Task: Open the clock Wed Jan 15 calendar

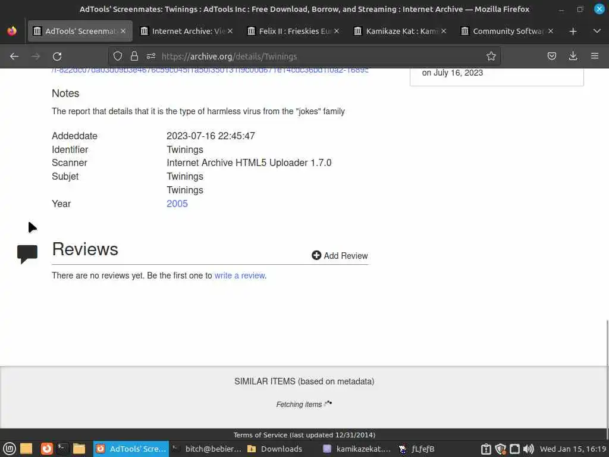Action: coord(573,449)
